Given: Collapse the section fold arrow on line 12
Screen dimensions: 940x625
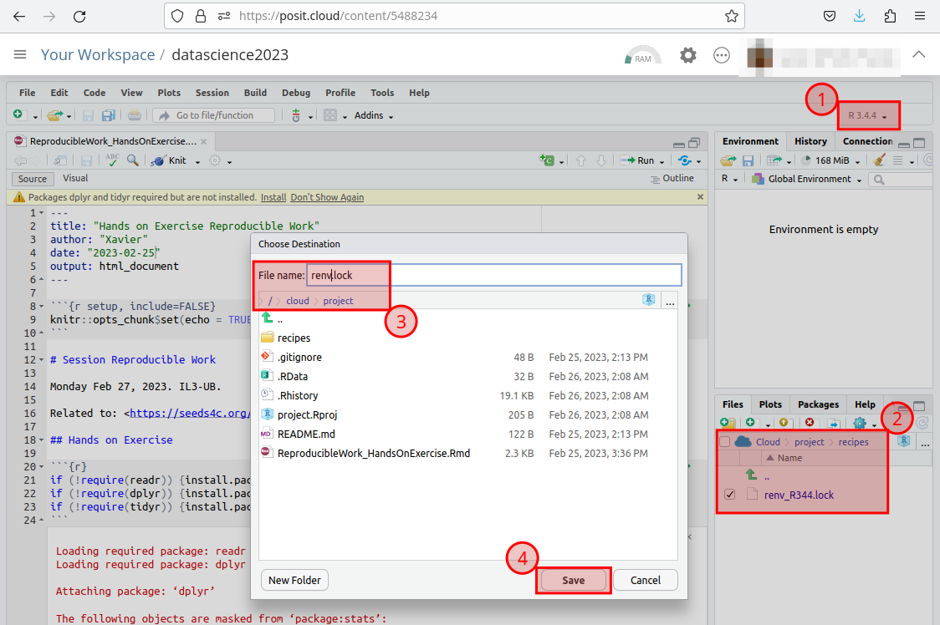Looking at the screenshot, I should (41, 359).
